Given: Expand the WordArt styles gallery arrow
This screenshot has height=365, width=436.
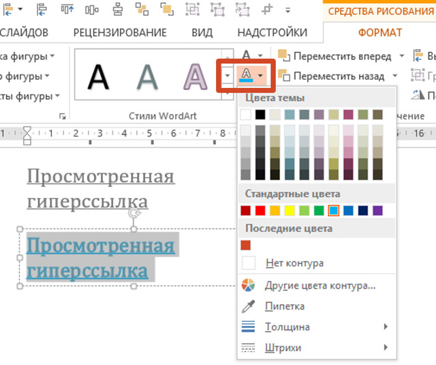Looking at the screenshot, I should pyautogui.click(x=227, y=76).
